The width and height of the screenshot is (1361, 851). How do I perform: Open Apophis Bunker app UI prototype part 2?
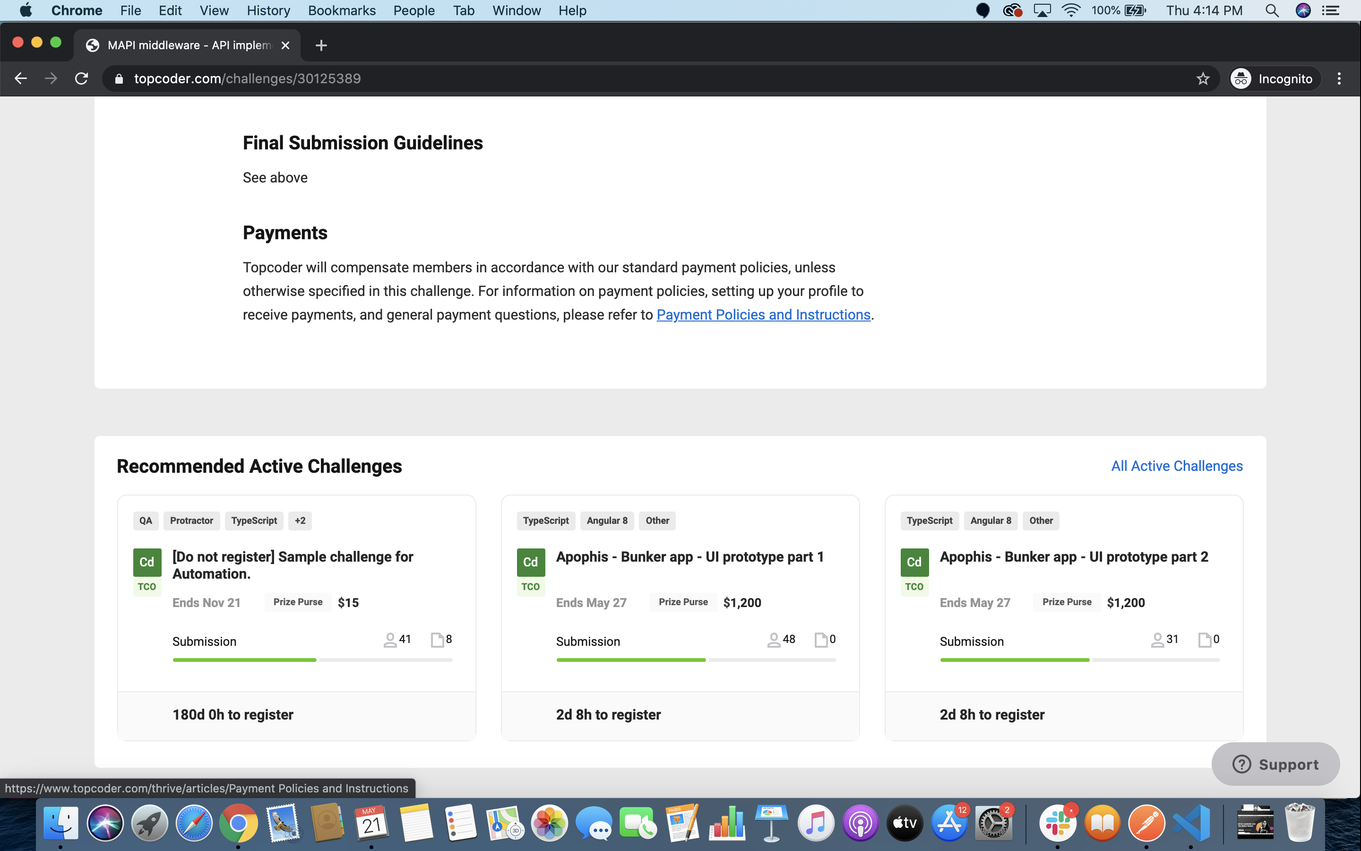1074,556
